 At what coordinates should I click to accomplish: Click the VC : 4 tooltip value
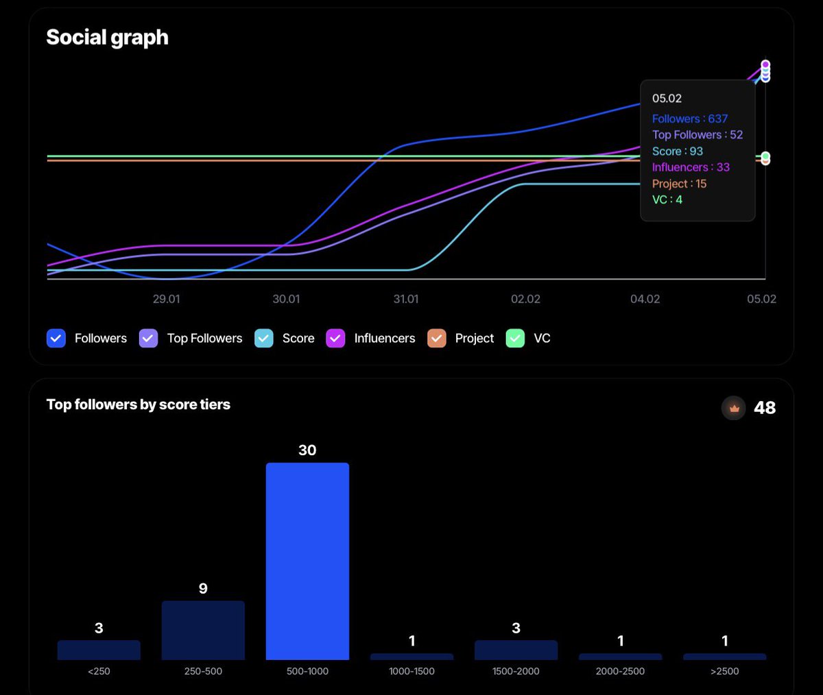(667, 199)
